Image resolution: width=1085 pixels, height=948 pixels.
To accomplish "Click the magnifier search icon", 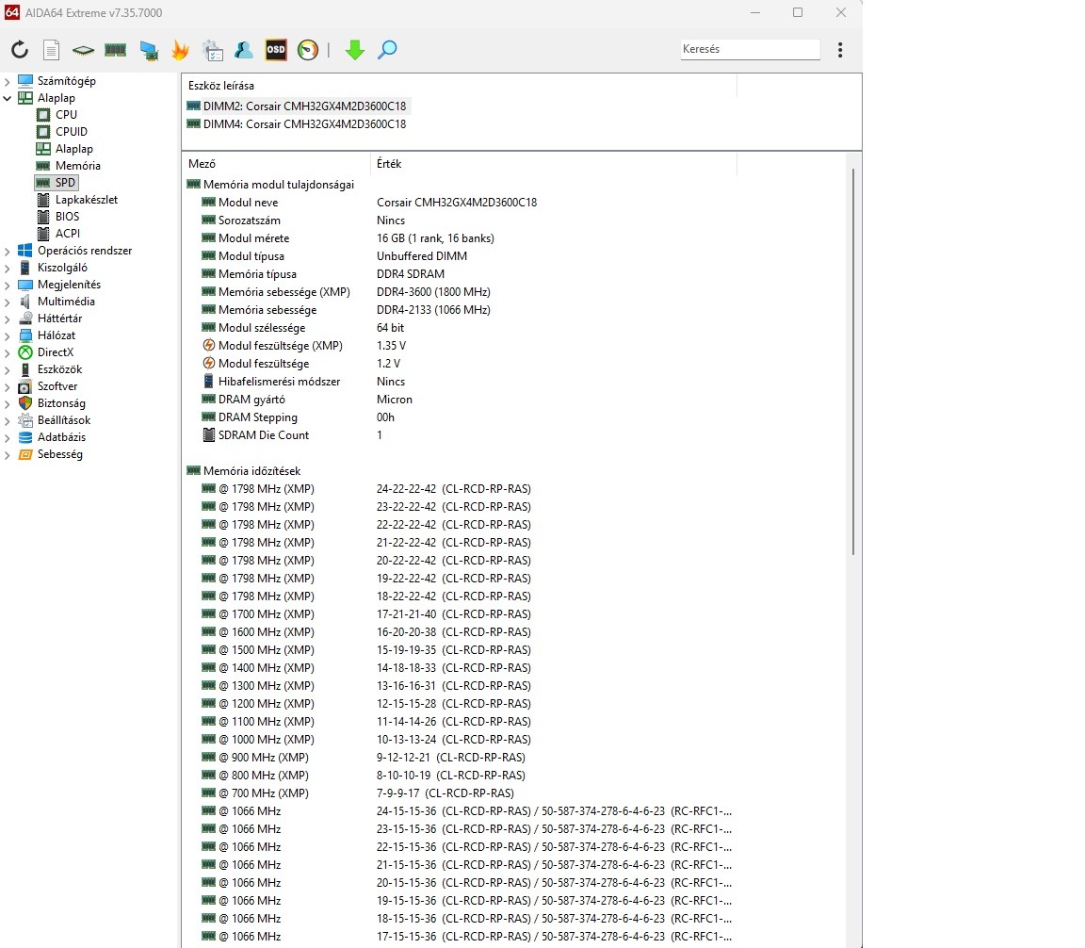I will coord(387,50).
